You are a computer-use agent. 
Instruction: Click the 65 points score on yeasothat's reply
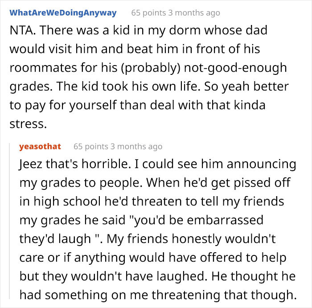point(91,146)
